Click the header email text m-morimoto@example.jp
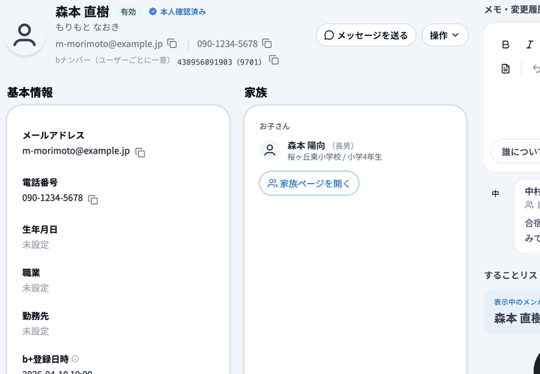This screenshot has height=374, width=540. pos(109,44)
